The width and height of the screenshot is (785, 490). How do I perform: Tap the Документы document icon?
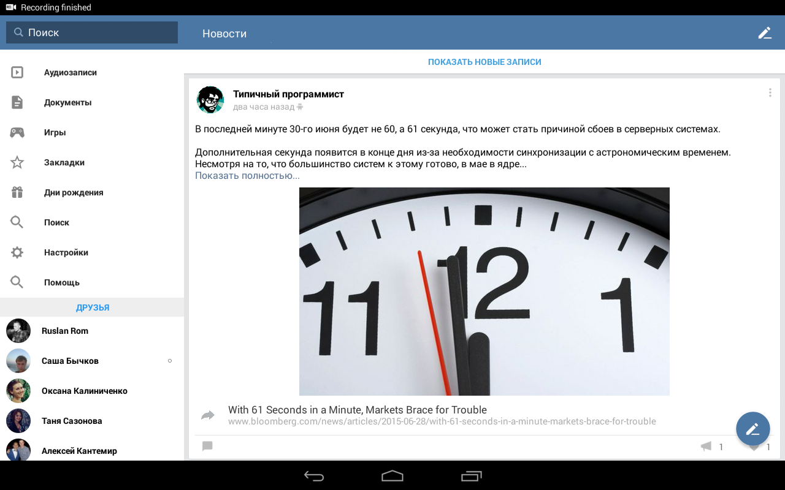(17, 102)
